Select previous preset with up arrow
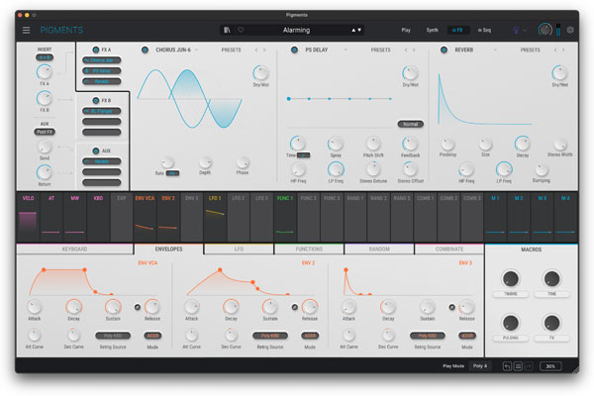Viewport: 594px width, 396px height. click(353, 30)
